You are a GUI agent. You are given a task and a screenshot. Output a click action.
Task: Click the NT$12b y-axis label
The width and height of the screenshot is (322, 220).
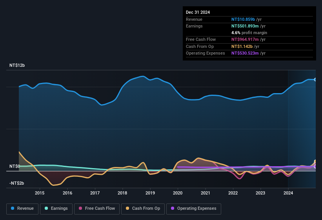[17, 65]
